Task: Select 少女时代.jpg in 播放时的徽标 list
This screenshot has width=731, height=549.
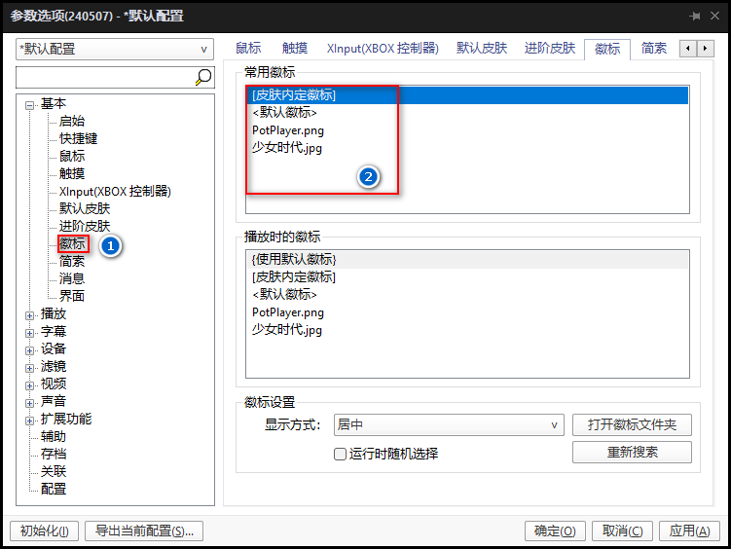Action: click(286, 330)
